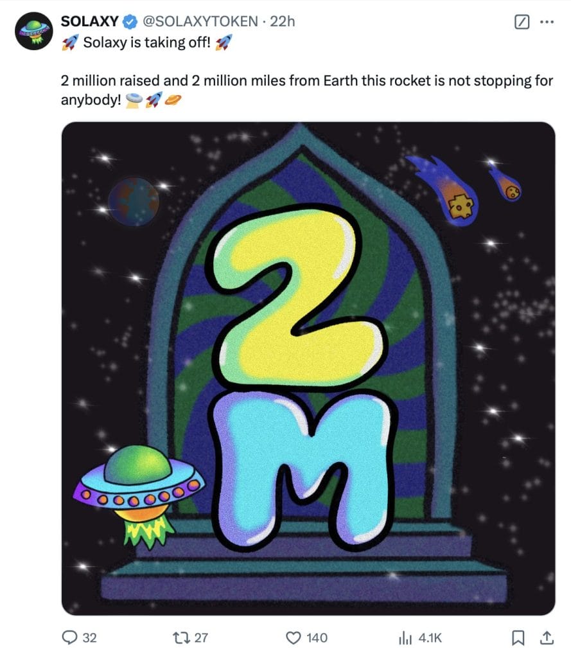Click the 27 reposts count
Viewport: 571px width, 658px height.
tap(201, 637)
